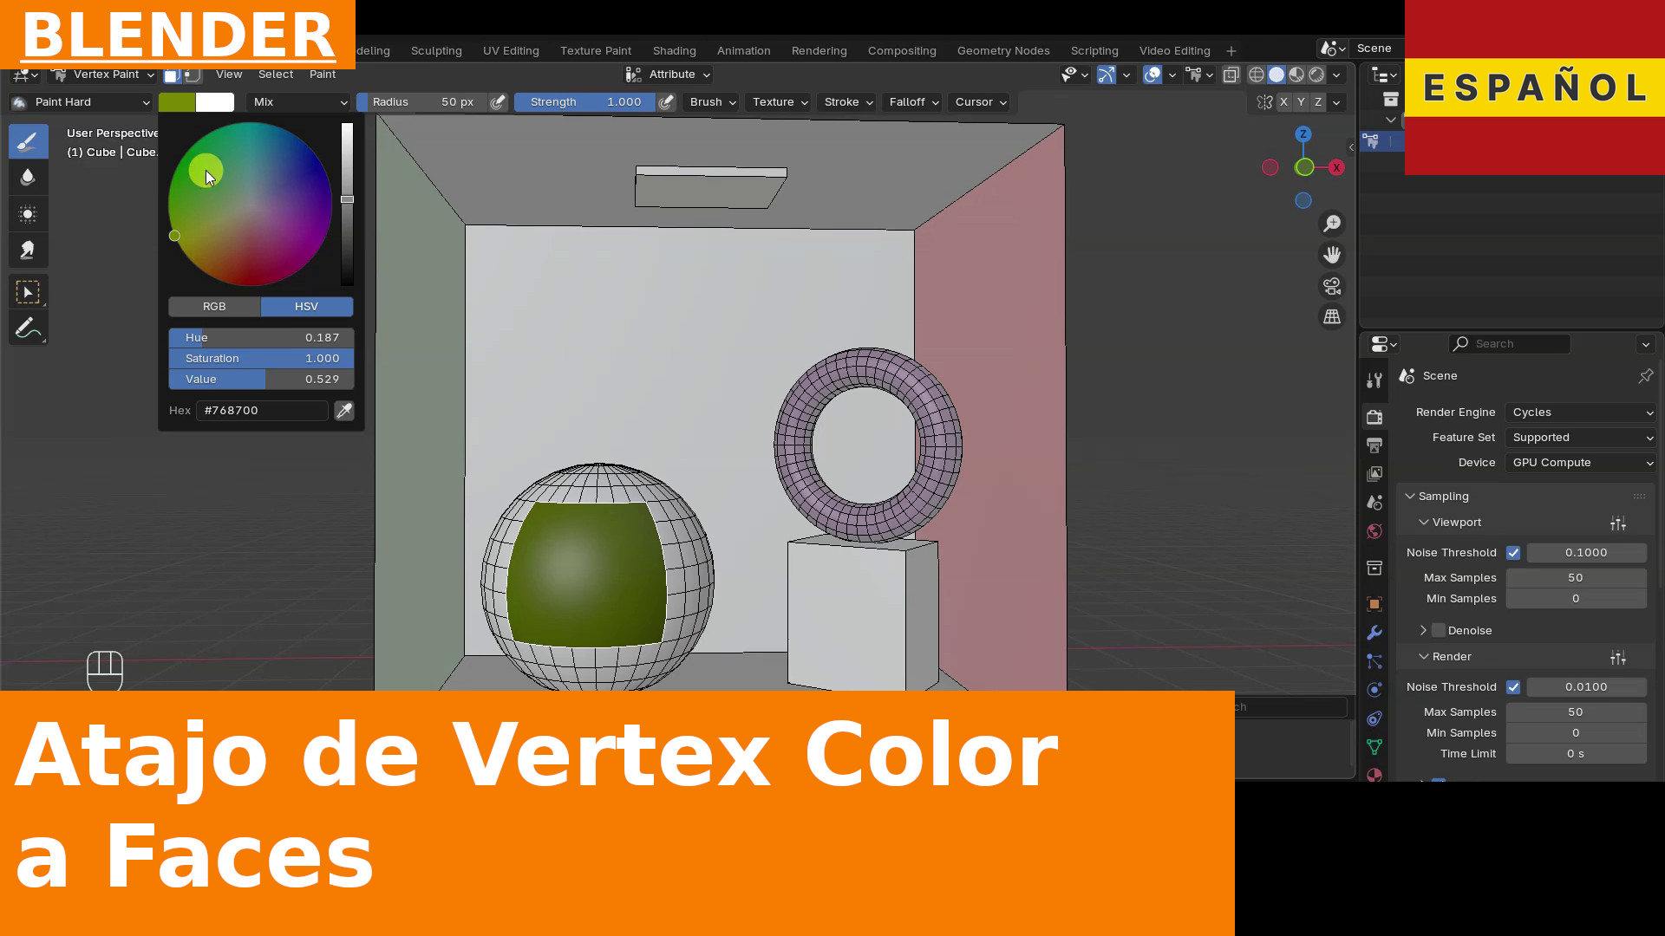Open the Object Constraints properties tab
The width and height of the screenshot is (1665, 936).
tap(1374, 718)
